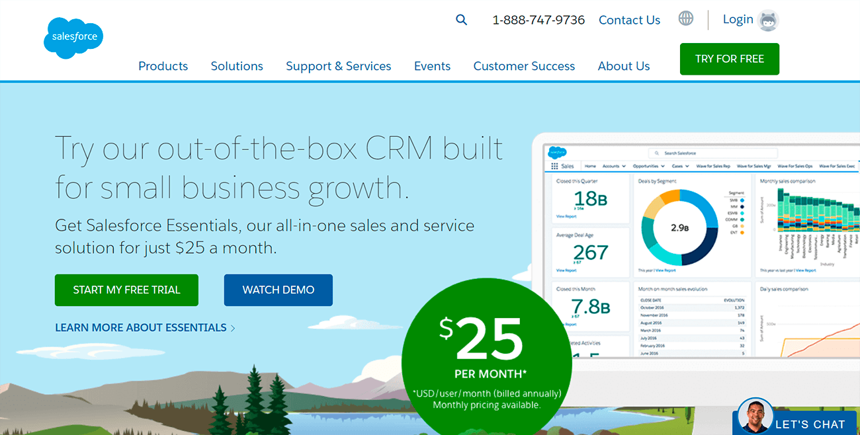
Task: Click Start My Free Trial
Action: (126, 290)
